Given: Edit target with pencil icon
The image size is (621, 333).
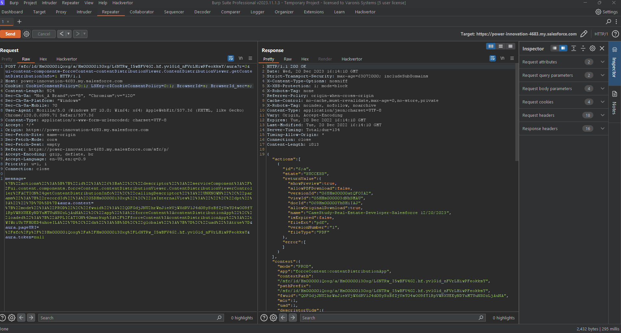Looking at the screenshot, I should click(x=584, y=34).
